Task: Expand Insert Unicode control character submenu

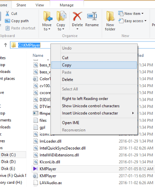Action: (x=133, y=113)
